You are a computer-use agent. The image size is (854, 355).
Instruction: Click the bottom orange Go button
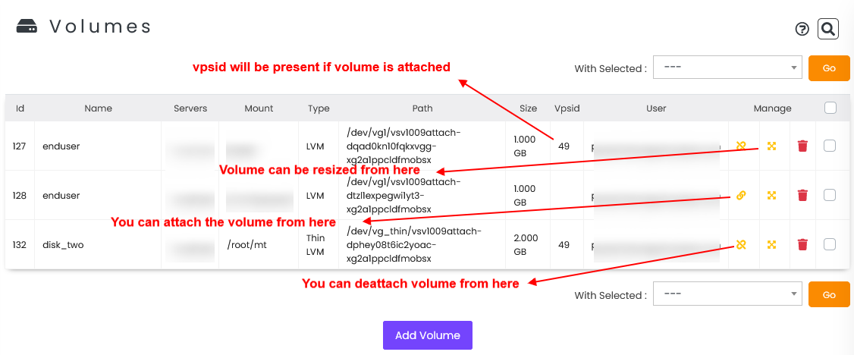pyautogui.click(x=829, y=294)
